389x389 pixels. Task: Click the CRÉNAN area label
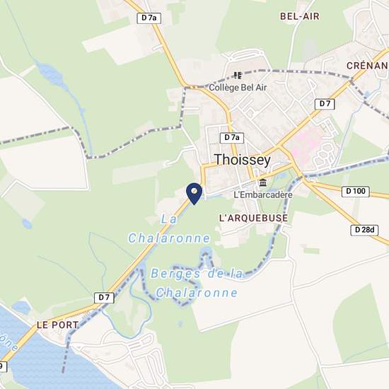coord(367,66)
